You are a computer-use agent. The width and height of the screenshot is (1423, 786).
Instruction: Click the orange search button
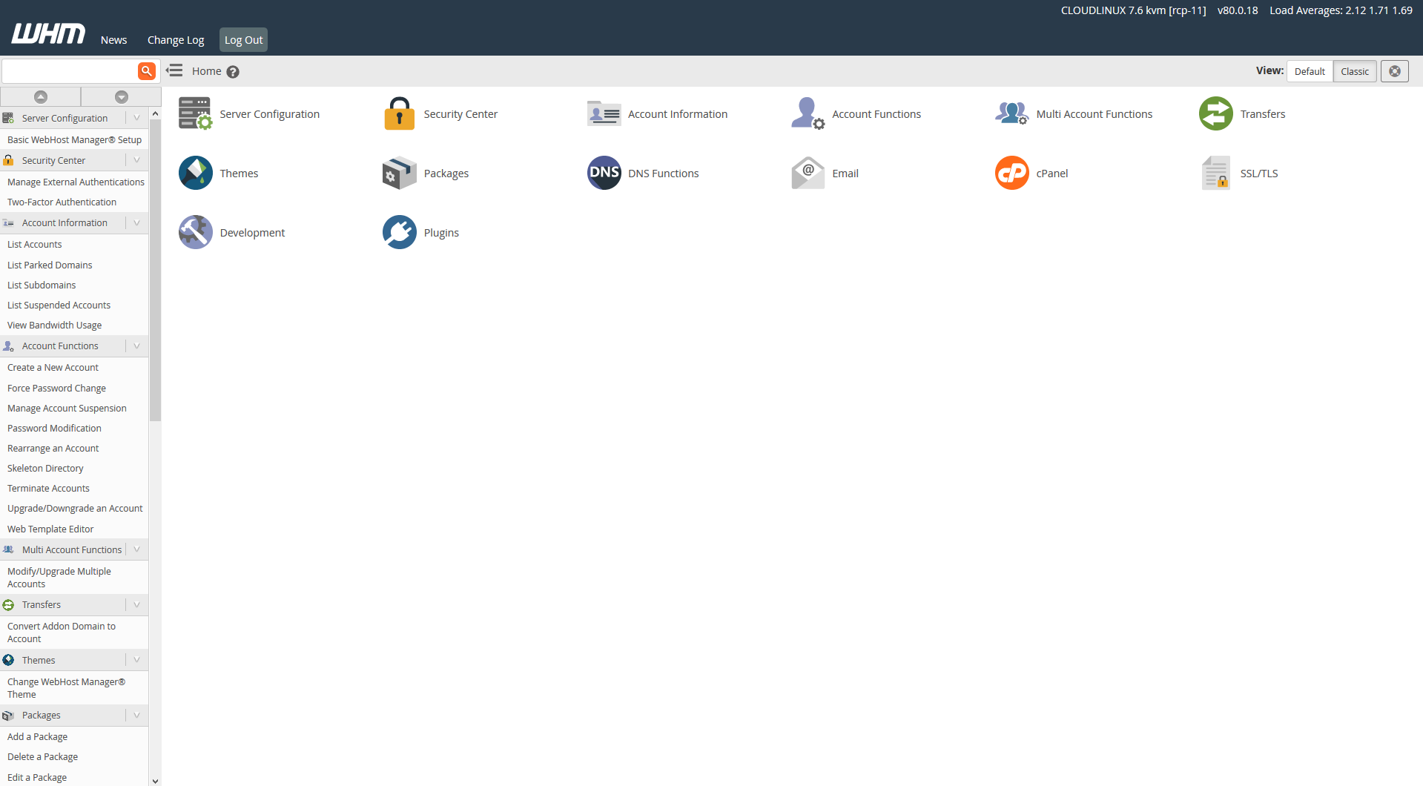click(x=147, y=71)
